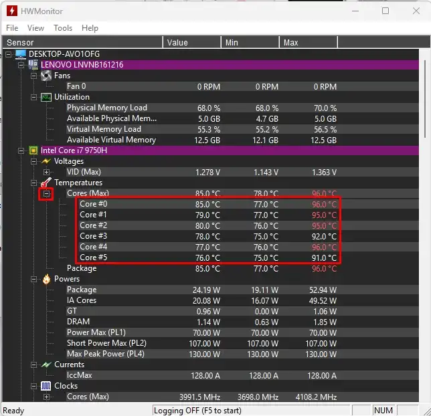Image resolution: width=431 pixels, height=416 pixels.
Task: Click the HWMonitor lightning app icon
Action: (x=12, y=11)
